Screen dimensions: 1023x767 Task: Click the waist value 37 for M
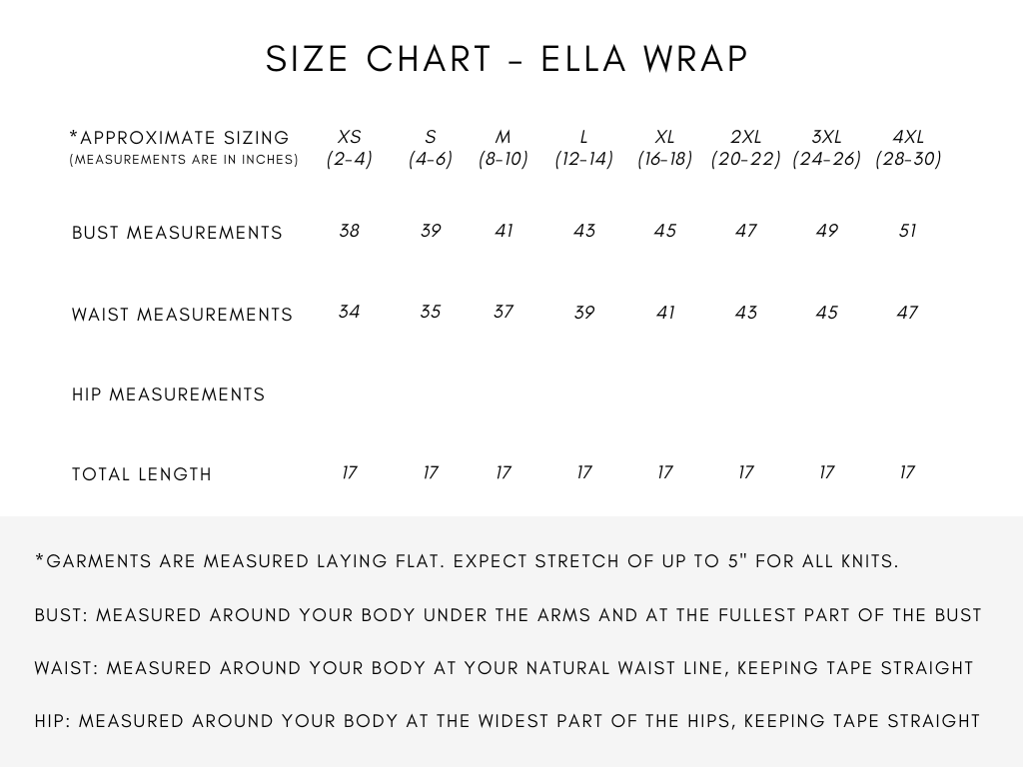click(x=504, y=312)
